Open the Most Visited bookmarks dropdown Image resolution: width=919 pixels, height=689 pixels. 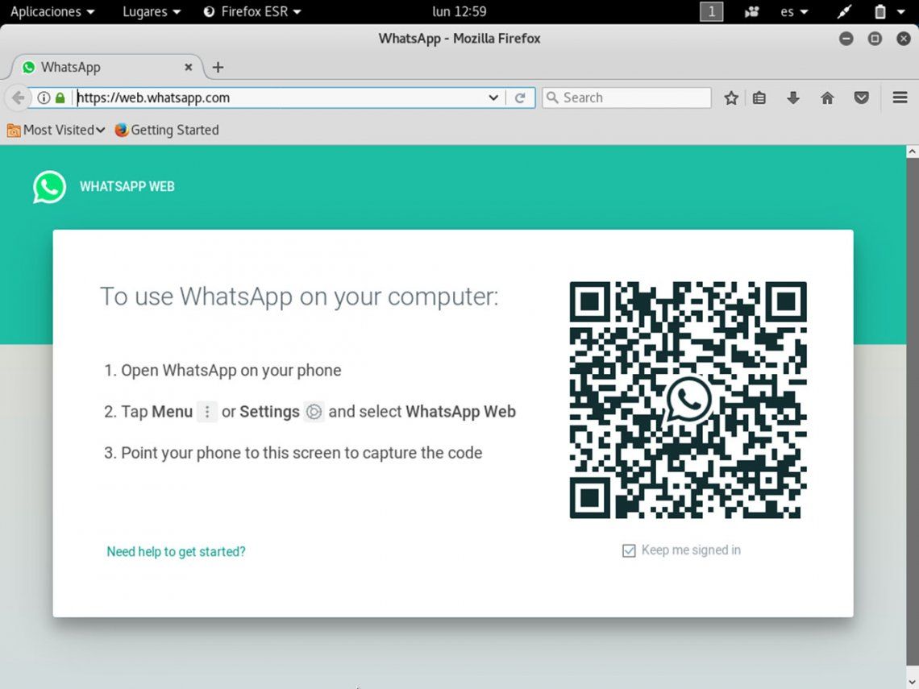click(56, 130)
